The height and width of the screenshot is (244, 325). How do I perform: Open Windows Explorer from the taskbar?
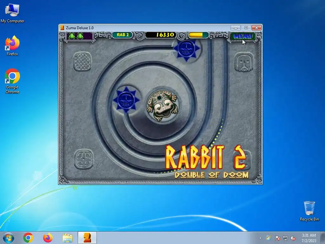point(68,238)
